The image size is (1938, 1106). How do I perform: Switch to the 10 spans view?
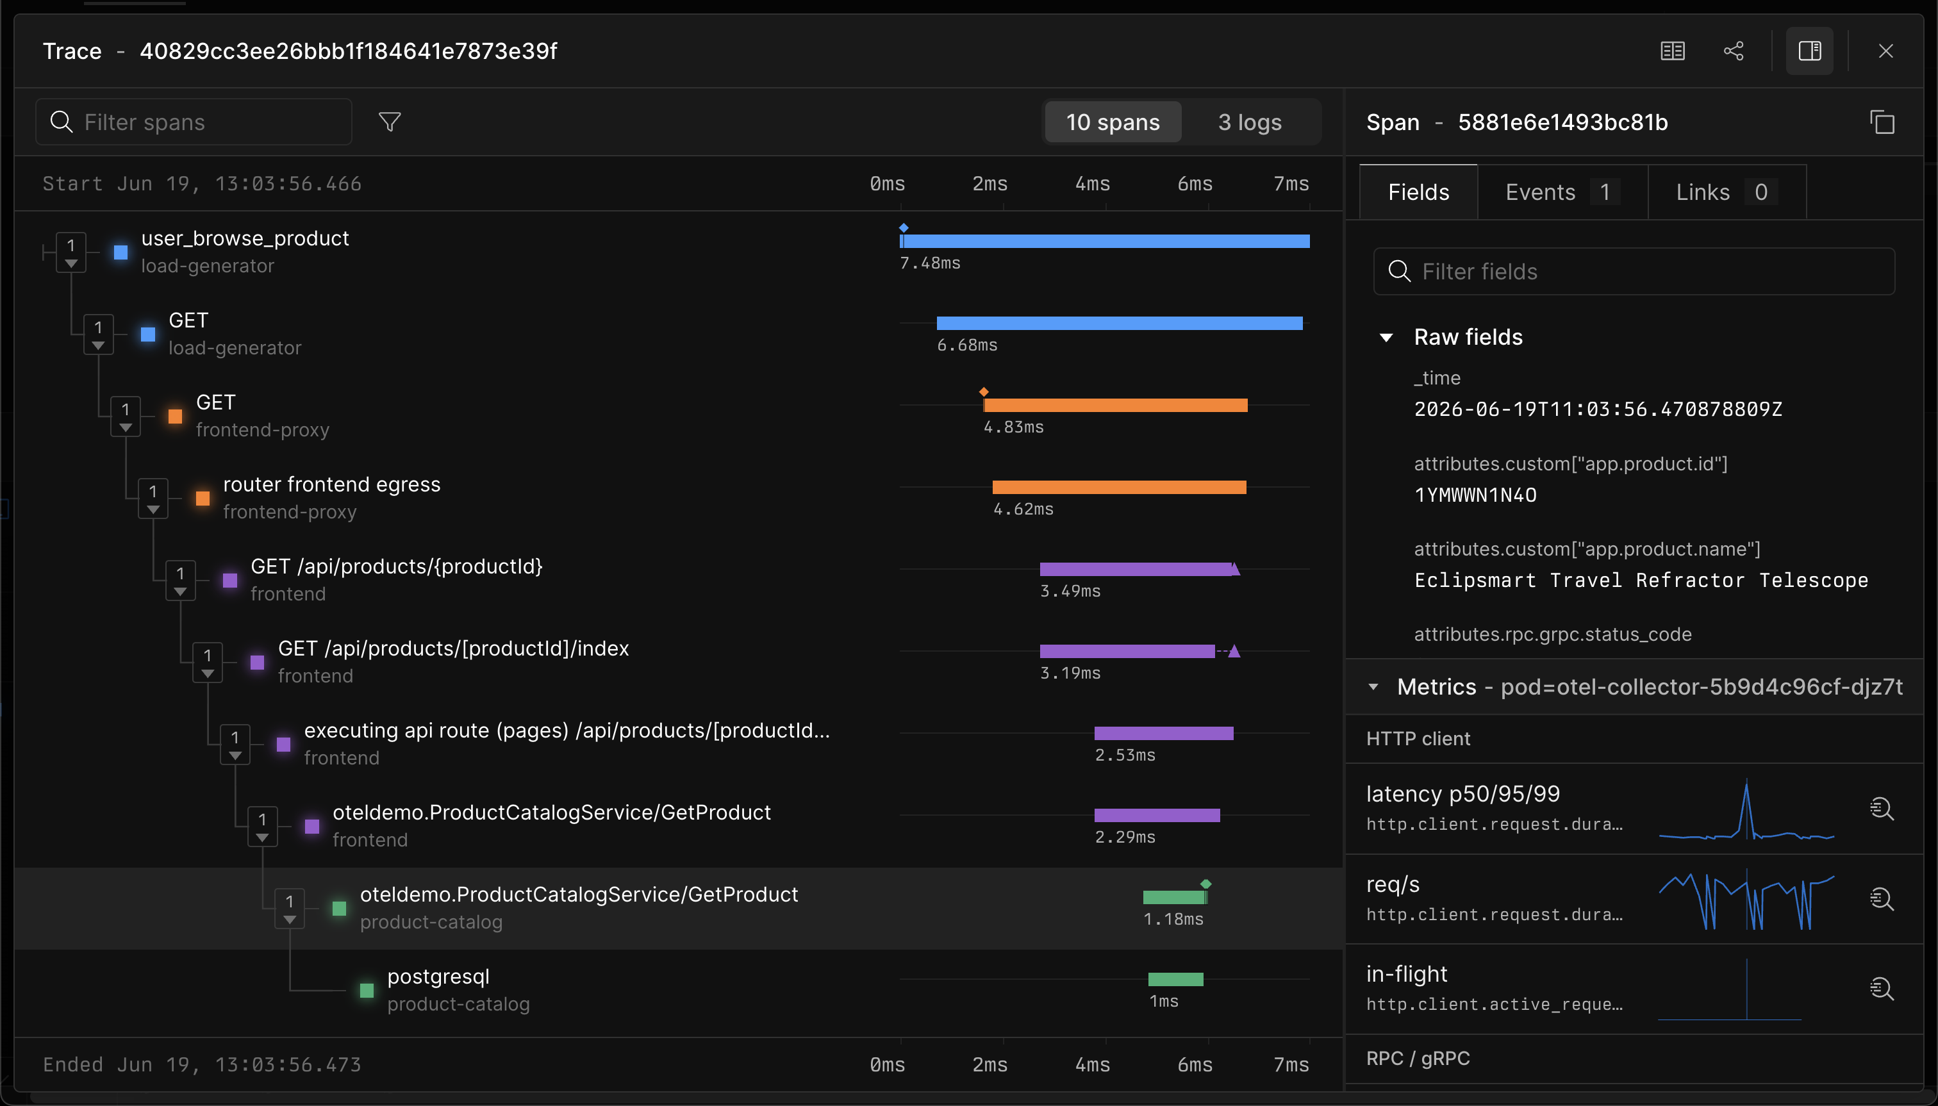click(1113, 122)
